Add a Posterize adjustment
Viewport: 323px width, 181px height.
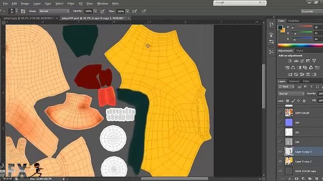(296, 74)
